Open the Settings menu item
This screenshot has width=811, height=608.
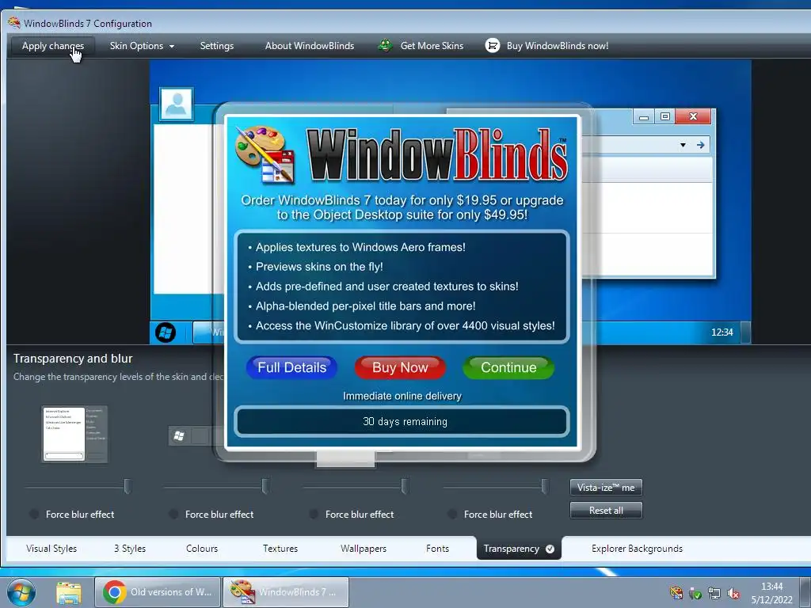217,45
